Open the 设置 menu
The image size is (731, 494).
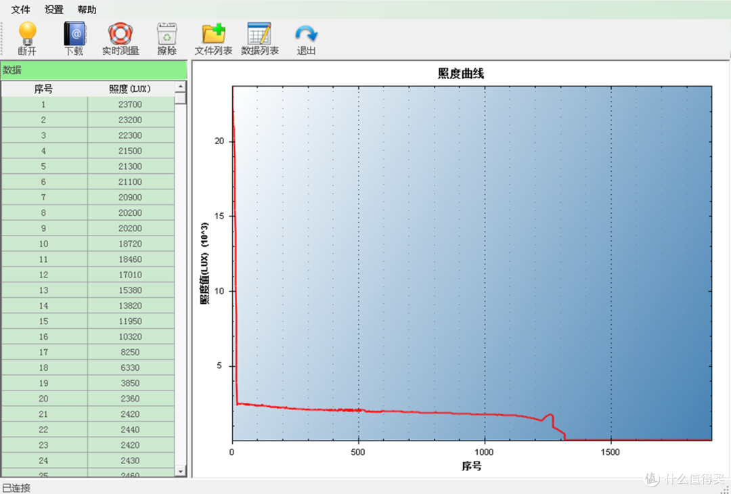pyautogui.click(x=54, y=9)
